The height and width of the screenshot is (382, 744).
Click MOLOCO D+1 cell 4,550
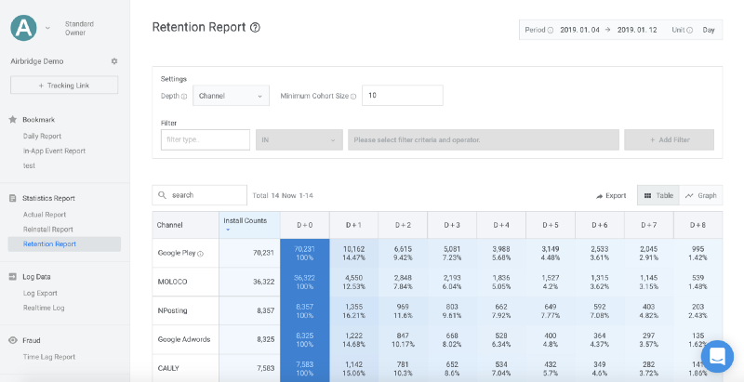[x=353, y=282]
